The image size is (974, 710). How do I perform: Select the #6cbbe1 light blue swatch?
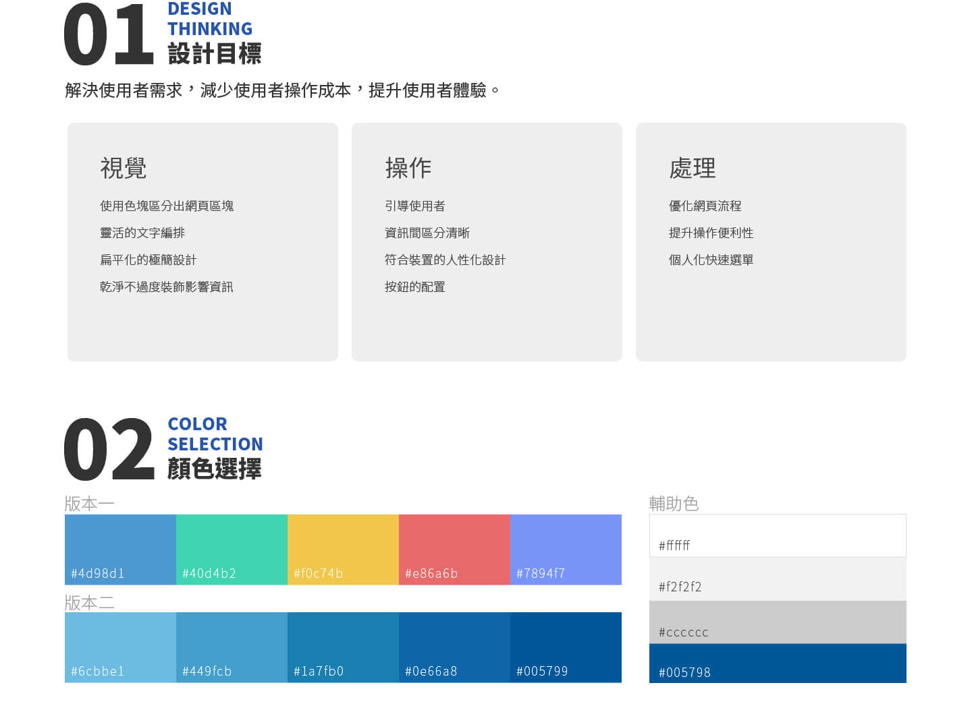119,647
